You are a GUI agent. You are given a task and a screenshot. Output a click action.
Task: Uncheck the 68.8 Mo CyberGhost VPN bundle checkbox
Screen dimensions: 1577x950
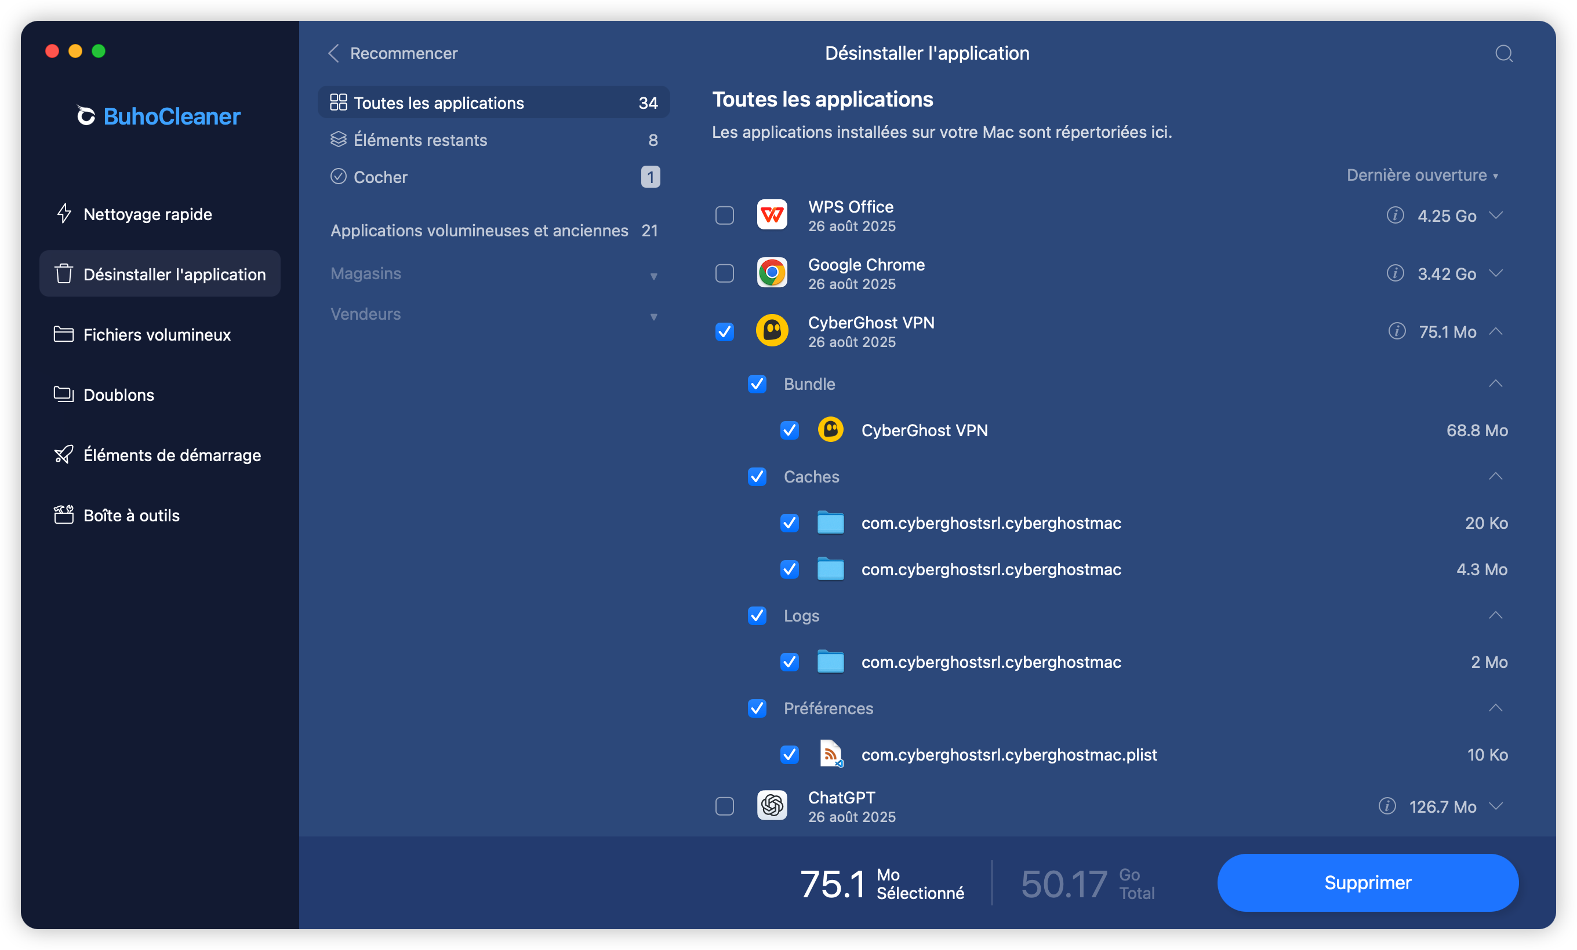point(789,430)
